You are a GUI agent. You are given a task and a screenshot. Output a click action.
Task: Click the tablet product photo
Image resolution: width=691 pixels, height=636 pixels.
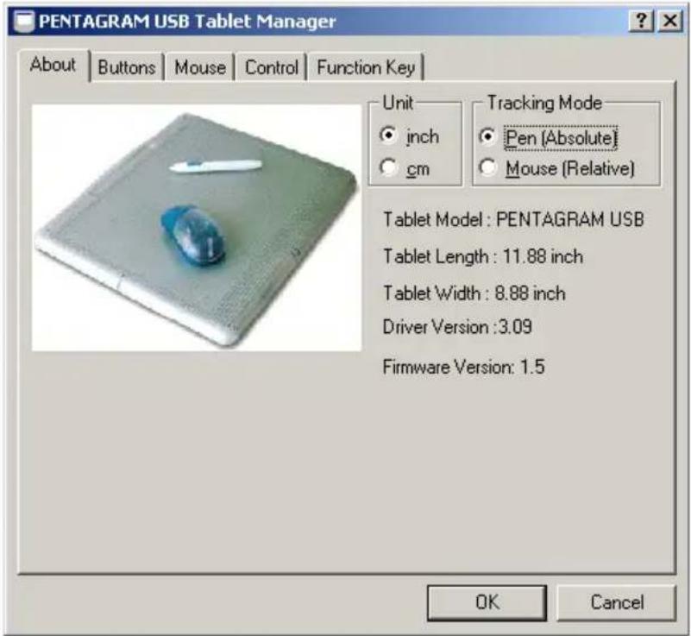[197, 228]
